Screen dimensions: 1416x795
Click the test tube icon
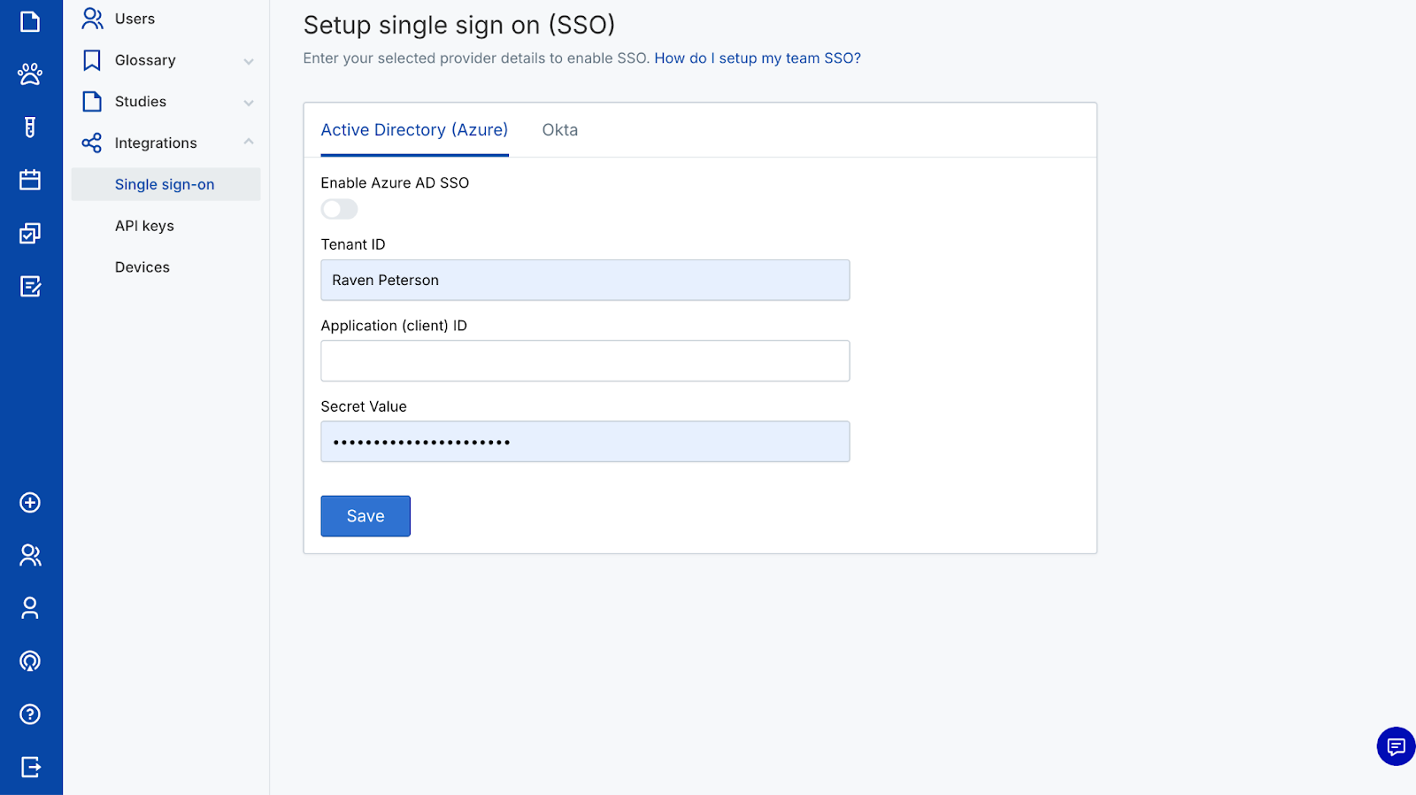pyautogui.click(x=30, y=127)
